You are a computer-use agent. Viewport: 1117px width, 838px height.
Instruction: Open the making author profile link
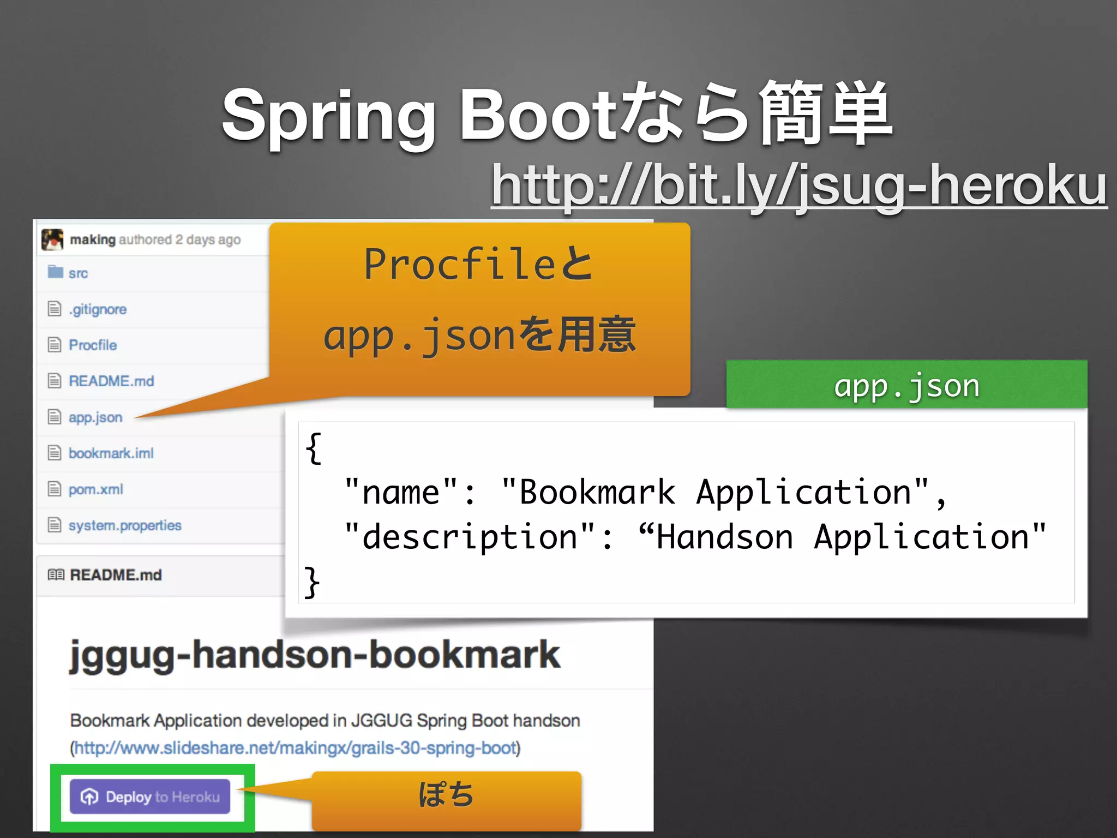tap(93, 240)
